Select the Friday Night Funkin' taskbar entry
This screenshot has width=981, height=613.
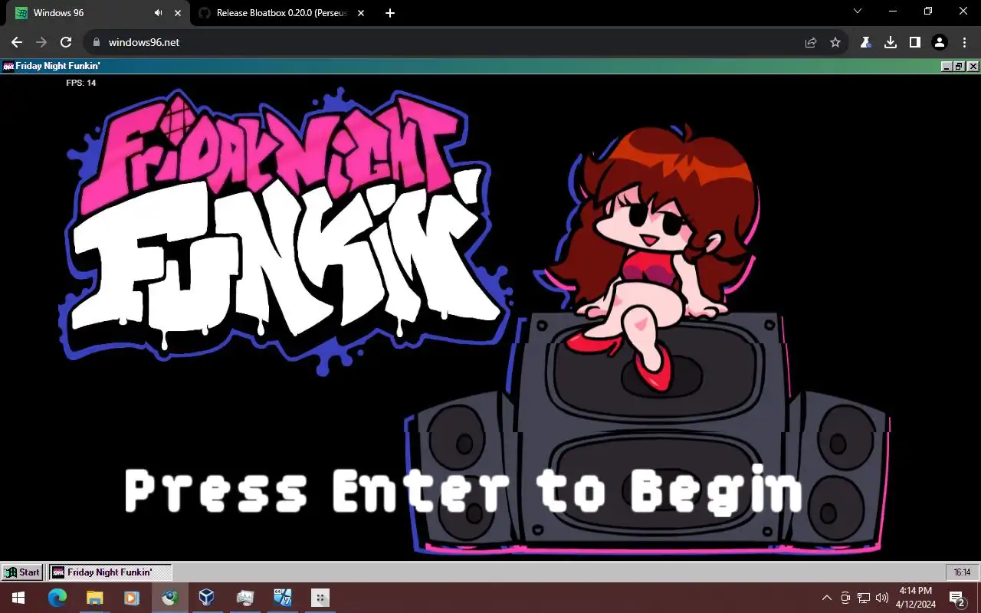(110, 572)
